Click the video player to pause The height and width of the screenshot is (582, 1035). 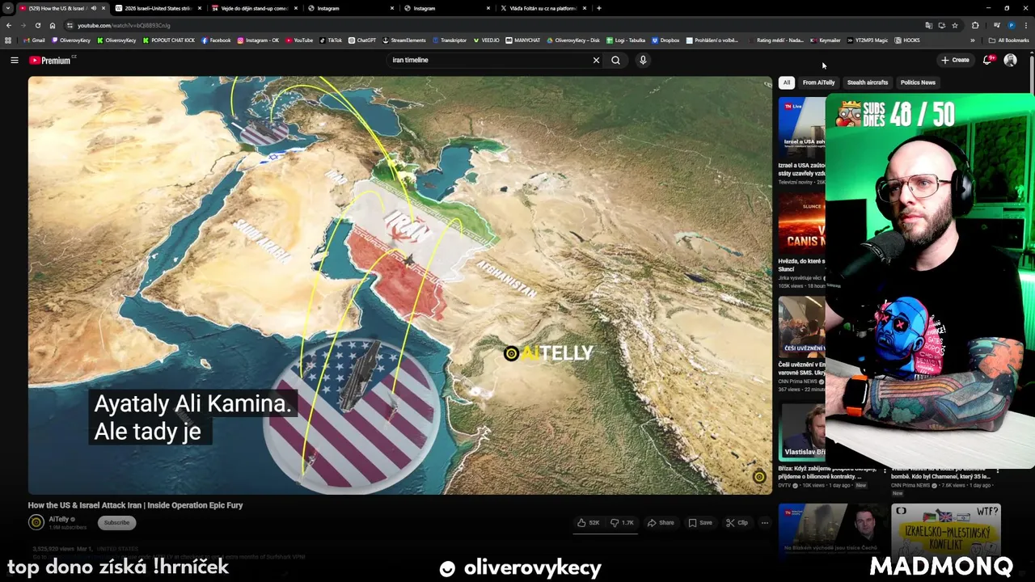point(400,285)
